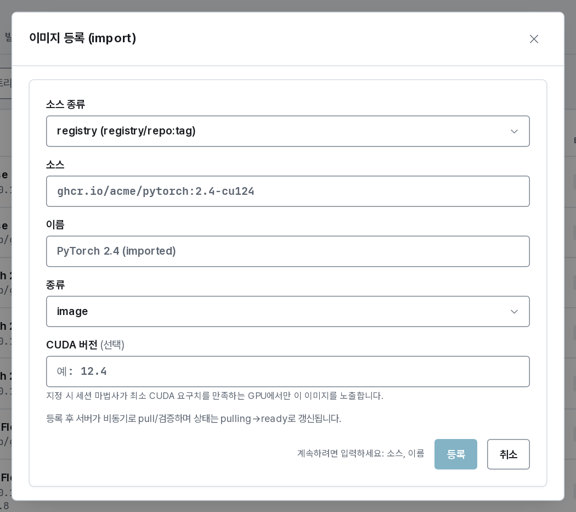Focus the CUDA 버전 input field

(287, 372)
